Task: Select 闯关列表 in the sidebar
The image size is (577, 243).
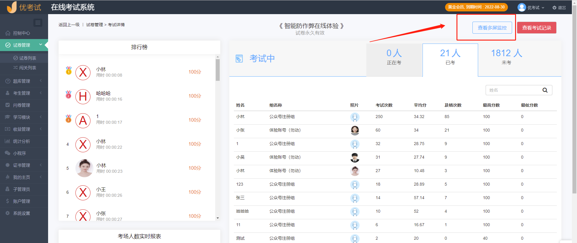Action: coord(28,68)
